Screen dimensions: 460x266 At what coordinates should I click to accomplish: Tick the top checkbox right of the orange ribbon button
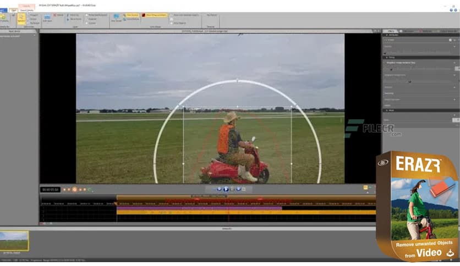tap(171, 15)
